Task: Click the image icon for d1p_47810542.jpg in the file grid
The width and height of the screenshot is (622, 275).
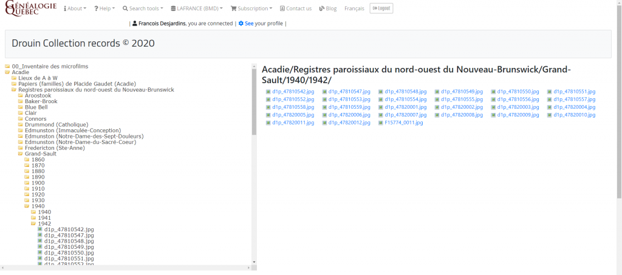Action: point(268,92)
